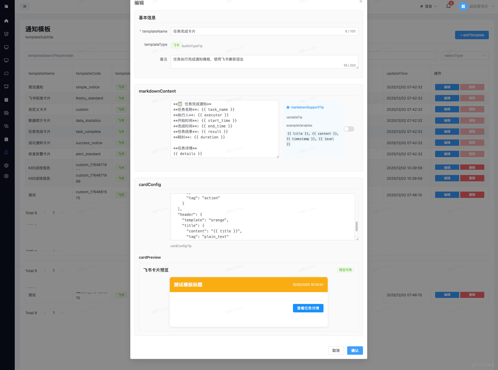Click the 预览可用 status tag
Screen dimensions: 498x370
(345, 270)
